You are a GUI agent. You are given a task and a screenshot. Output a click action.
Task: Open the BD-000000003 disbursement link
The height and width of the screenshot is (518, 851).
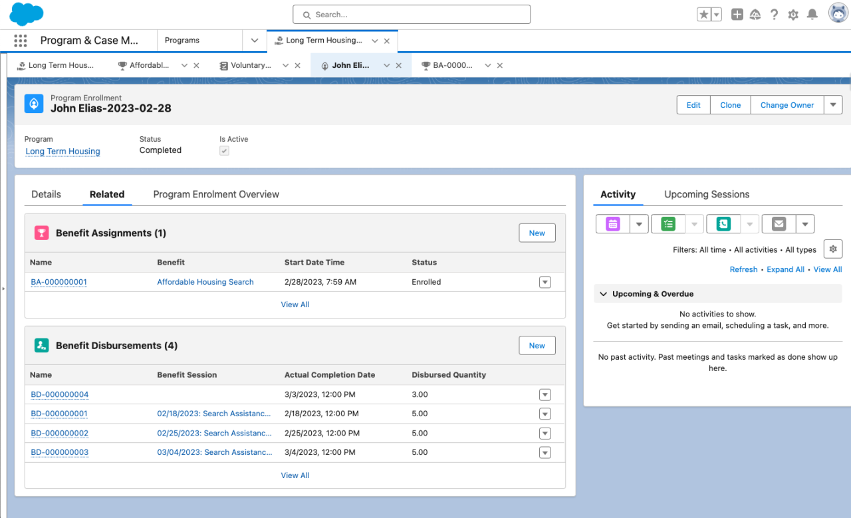pyautogui.click(x=59, y=452)
